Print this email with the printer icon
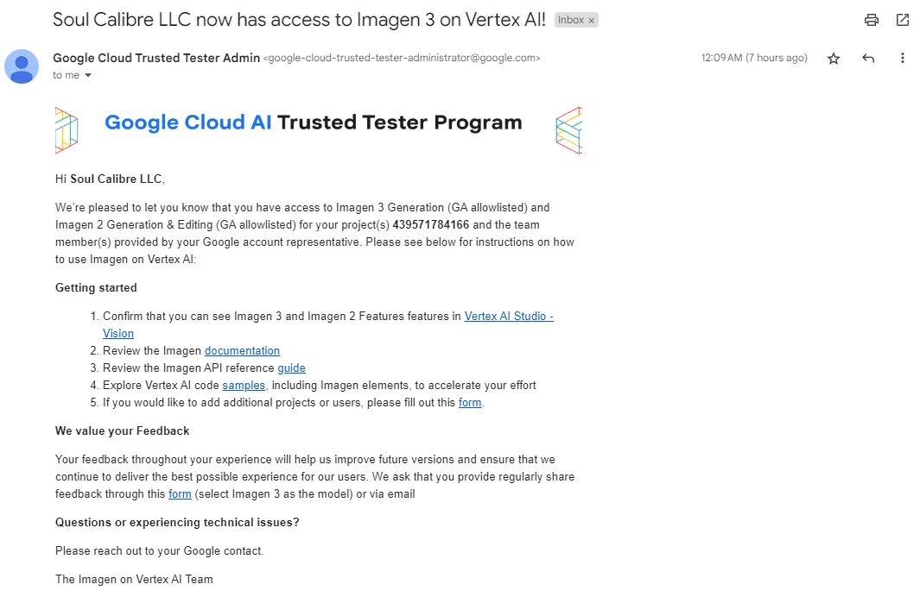This screenshot has height=597, width=920. (872, 20)
